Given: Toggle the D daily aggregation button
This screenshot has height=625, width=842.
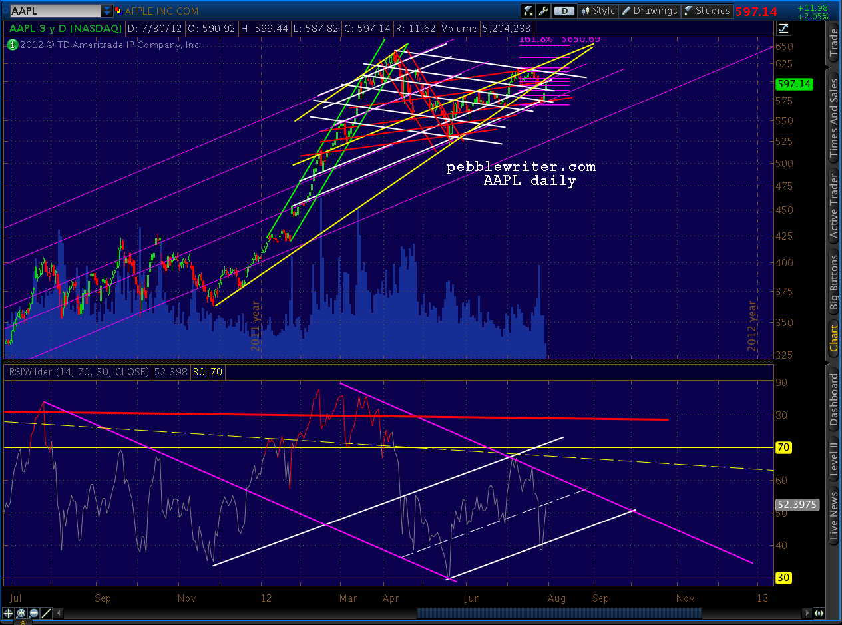Looking at the screenshot, I should 564,11.
